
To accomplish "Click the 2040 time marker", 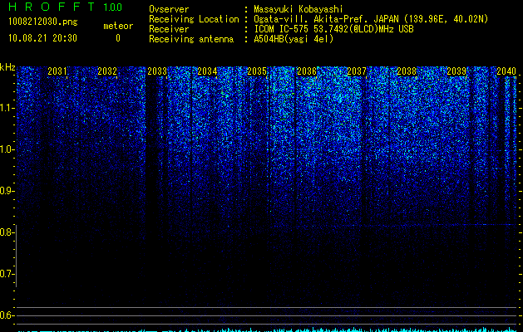I will point(506,71).
